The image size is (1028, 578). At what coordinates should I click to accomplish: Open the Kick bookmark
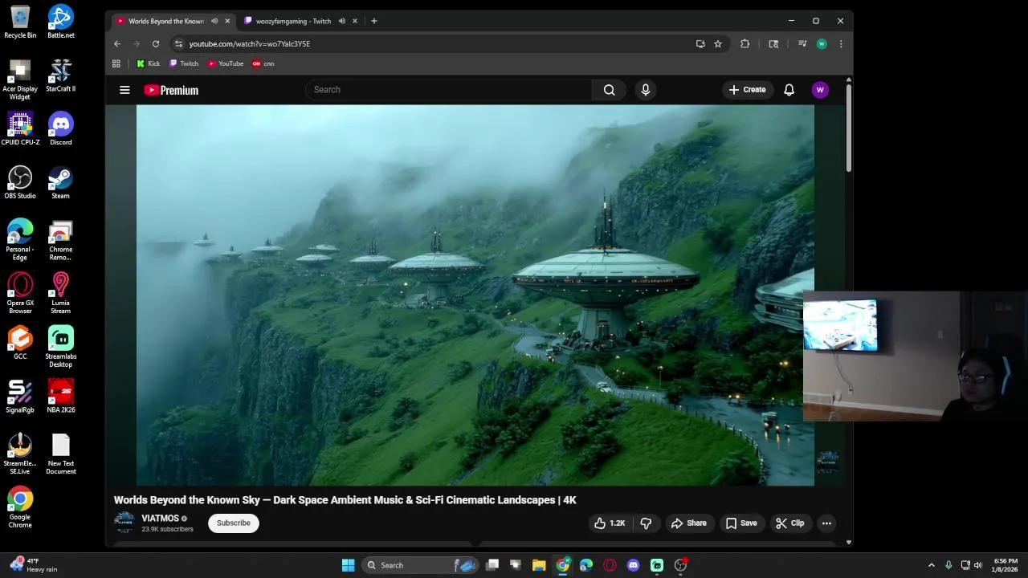pyautogui.click(x=149, y=63)
